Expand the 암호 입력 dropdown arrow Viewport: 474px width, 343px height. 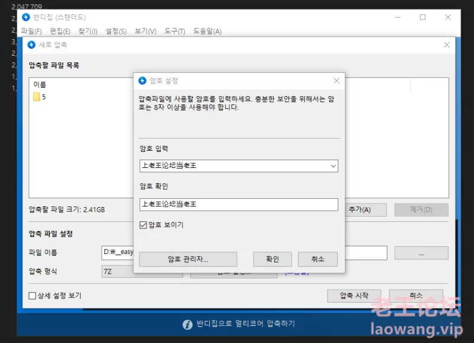333,166
